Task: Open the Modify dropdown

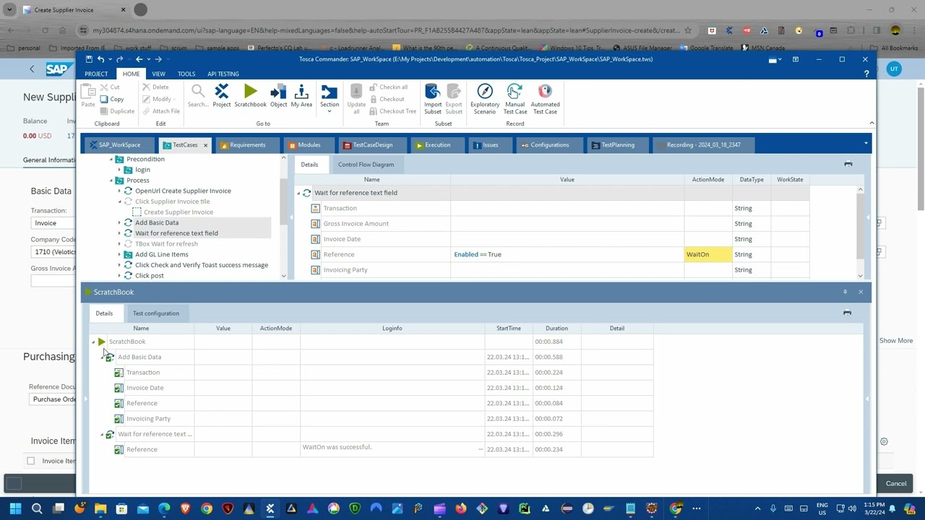Action: [158, 99]
